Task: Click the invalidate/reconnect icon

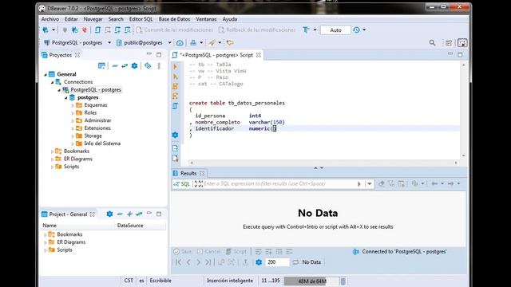Action: (74, 30)
